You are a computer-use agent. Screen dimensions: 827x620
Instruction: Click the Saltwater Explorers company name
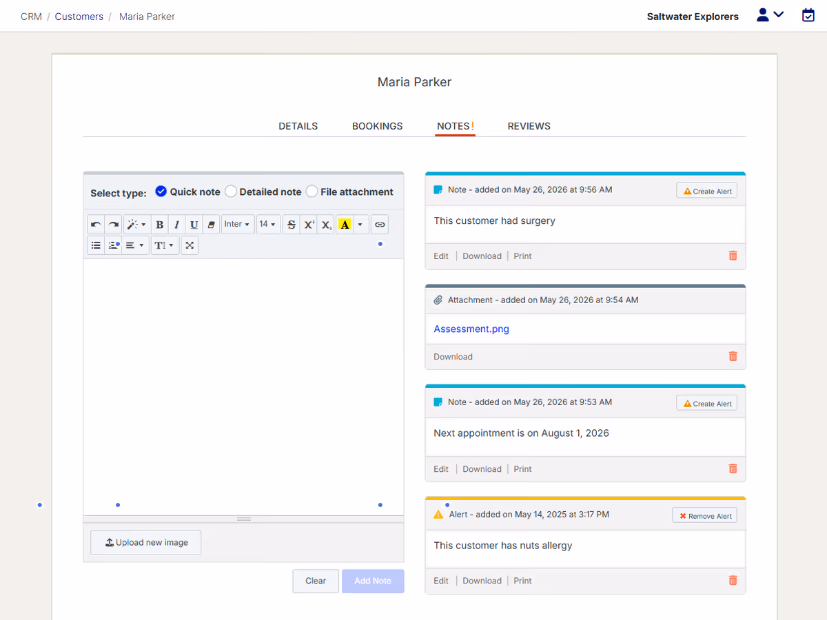pos(693,17)
